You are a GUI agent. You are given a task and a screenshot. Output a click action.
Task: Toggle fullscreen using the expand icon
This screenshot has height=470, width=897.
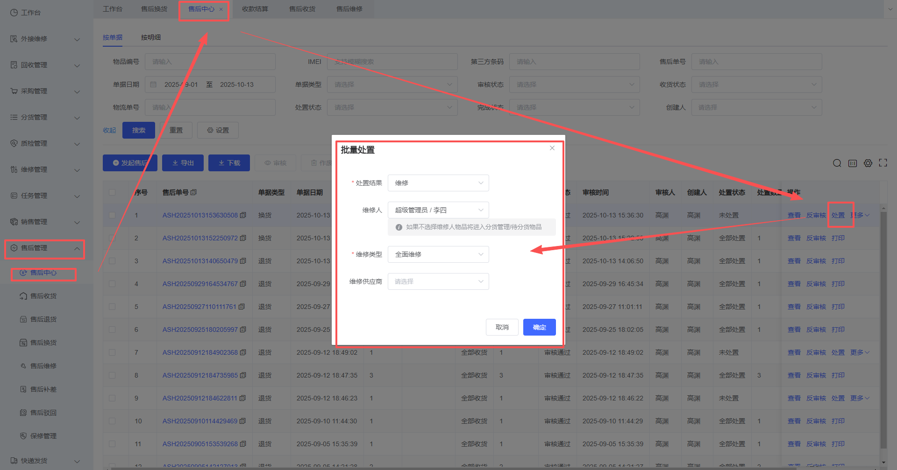pyautogui.click(x=883, y=163)
